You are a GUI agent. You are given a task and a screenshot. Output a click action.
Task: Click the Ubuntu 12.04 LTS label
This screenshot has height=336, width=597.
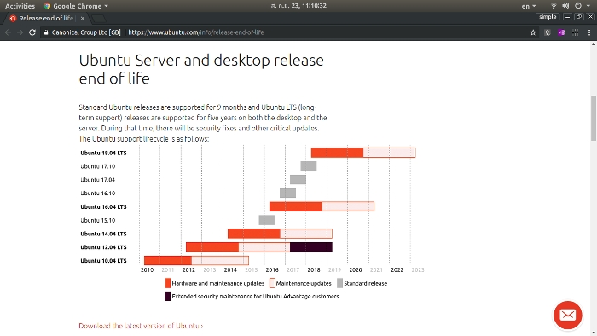coord(103,247)
